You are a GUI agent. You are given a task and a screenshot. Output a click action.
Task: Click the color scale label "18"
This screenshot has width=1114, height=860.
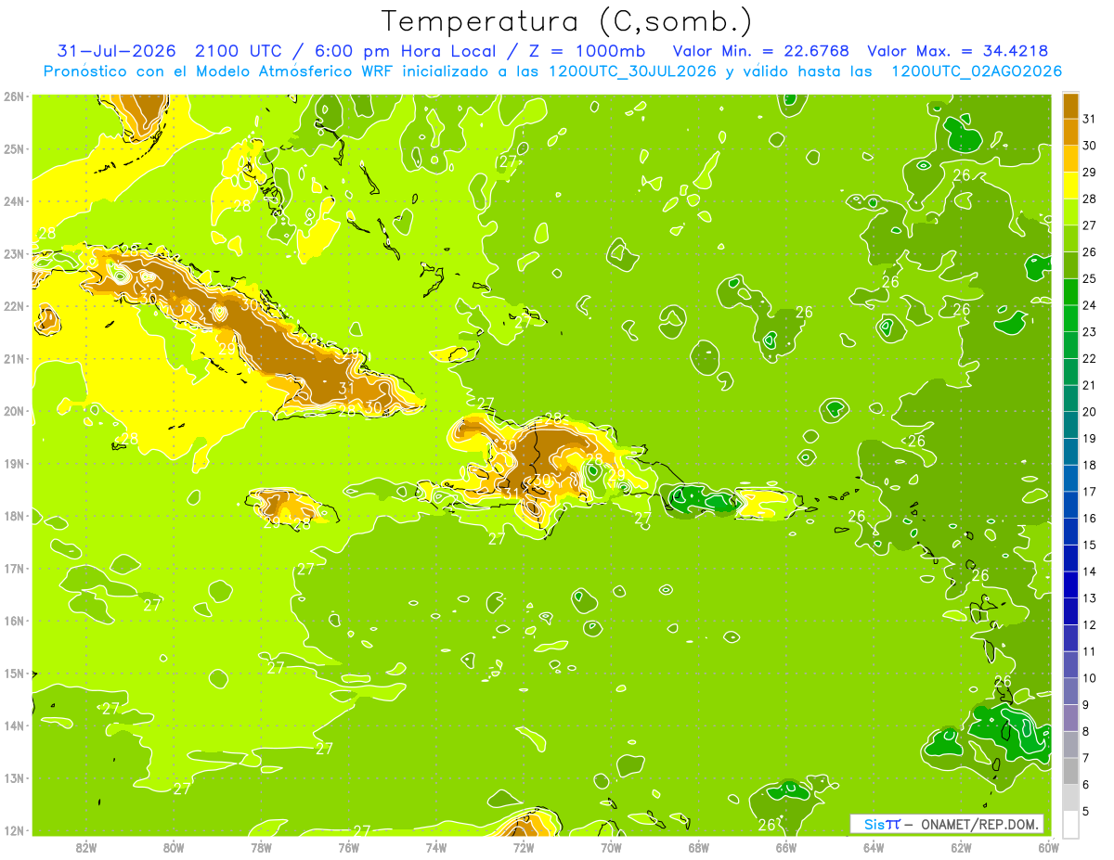(1089, 465)
